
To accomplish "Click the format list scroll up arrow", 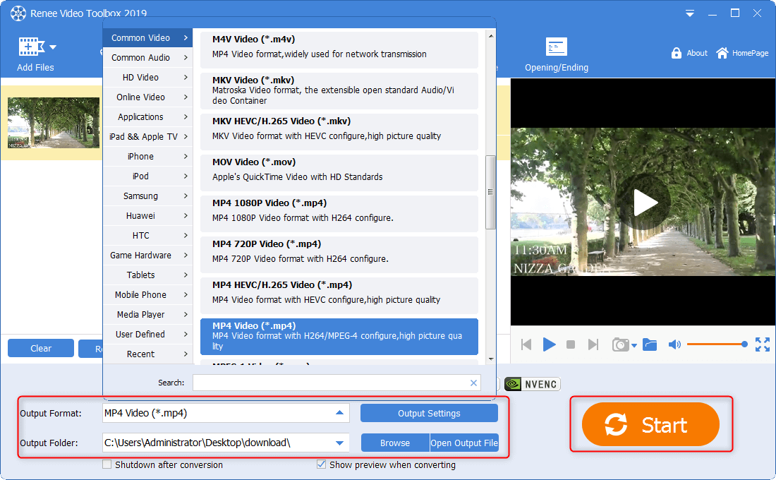I will 490,36.
